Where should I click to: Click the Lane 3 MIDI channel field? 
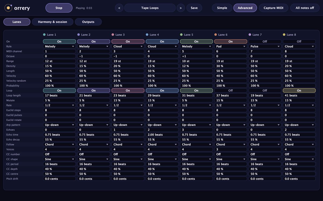(x=128, y=51)
